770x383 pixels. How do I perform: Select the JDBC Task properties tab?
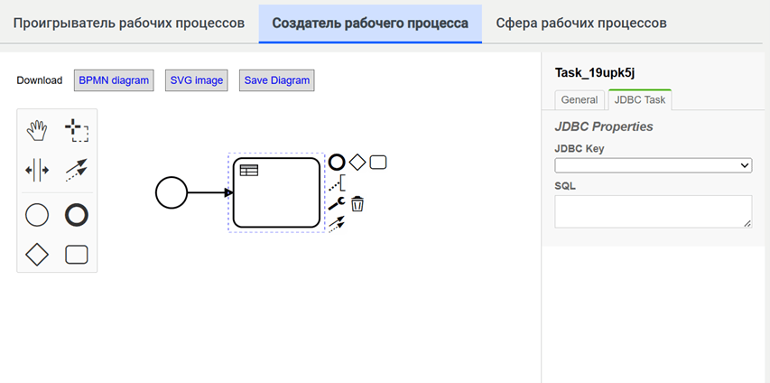[640, 99]
